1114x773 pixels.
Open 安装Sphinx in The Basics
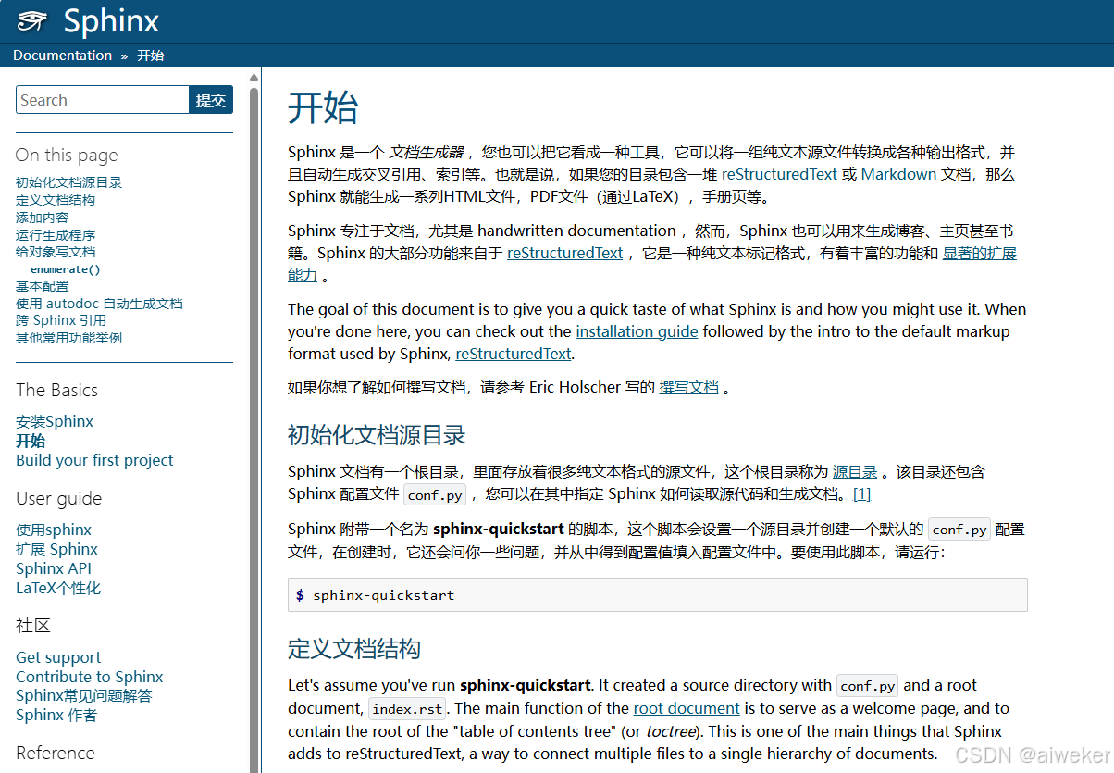coord(55,421)
